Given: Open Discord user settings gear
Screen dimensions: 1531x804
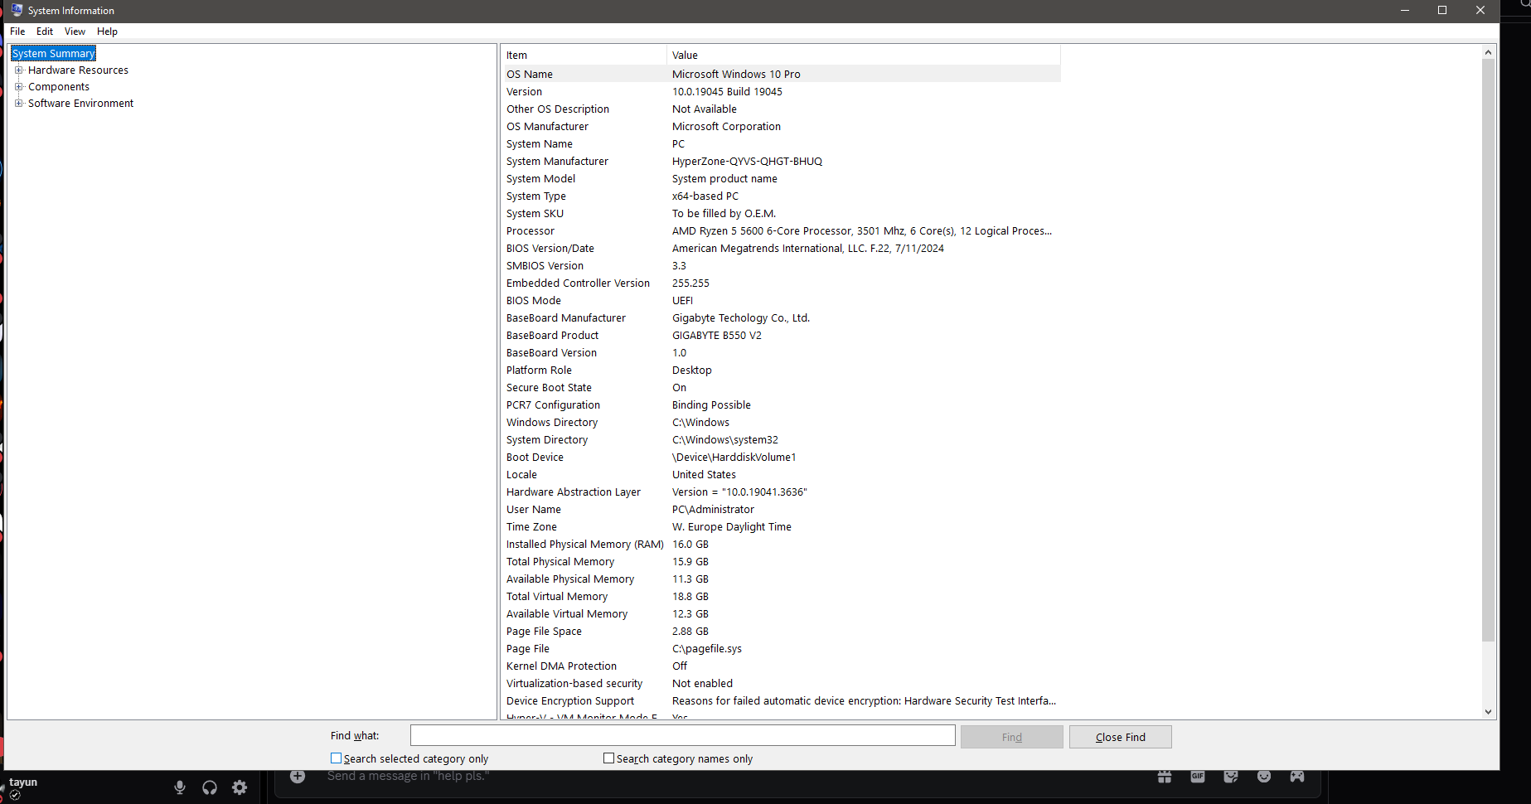Looking at the screenshot, I should (x=240, y=787).
